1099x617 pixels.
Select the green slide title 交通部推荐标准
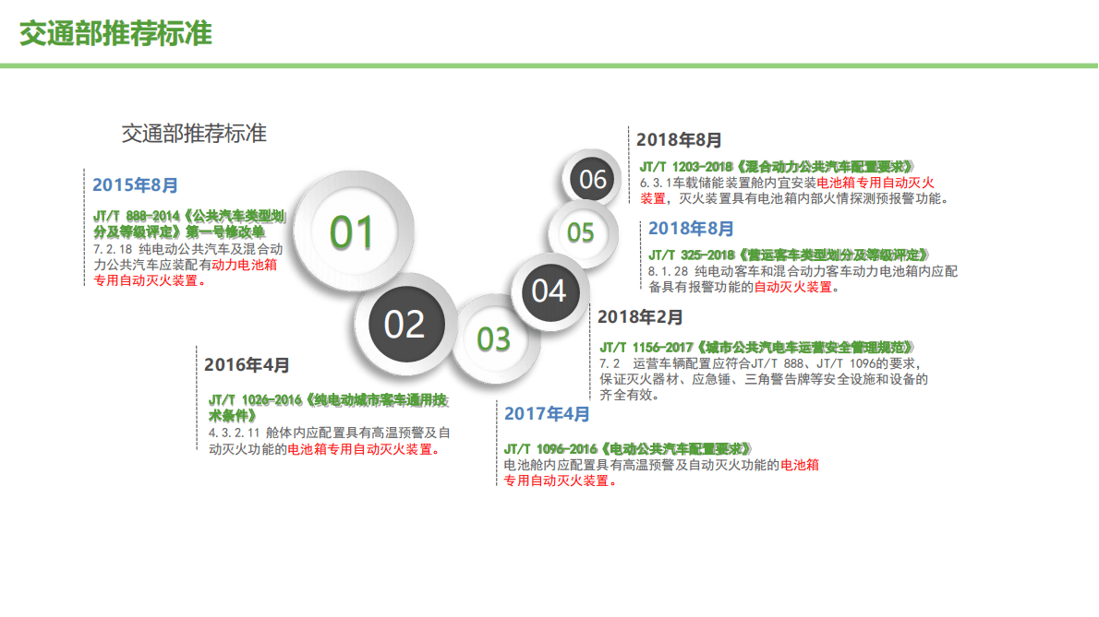click(115, 30)
